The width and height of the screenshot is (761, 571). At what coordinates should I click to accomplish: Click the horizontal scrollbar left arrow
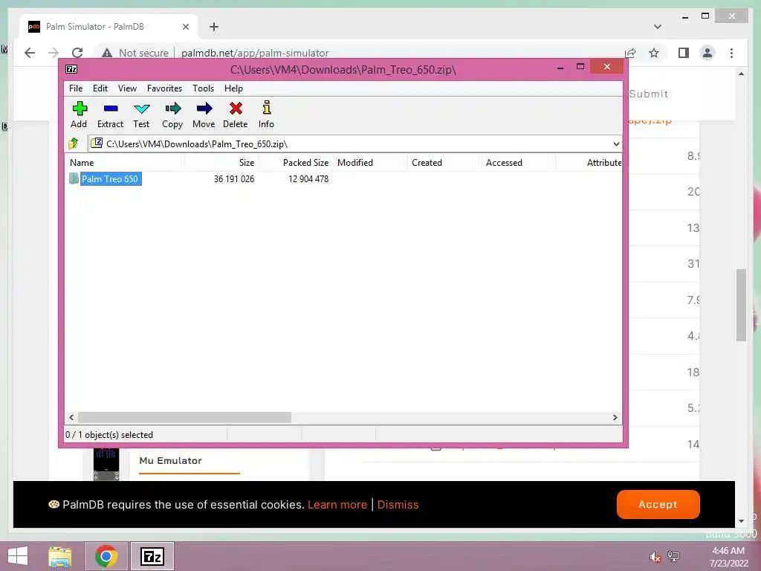click(71, 417)
